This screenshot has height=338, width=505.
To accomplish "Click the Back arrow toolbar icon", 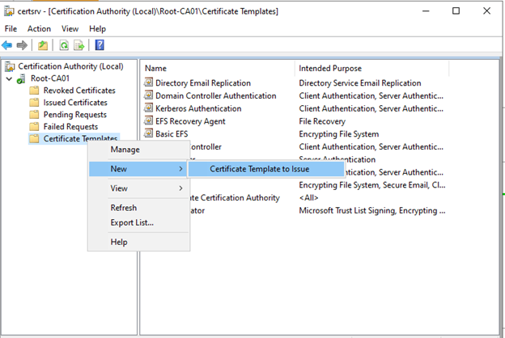I will 8,45.
